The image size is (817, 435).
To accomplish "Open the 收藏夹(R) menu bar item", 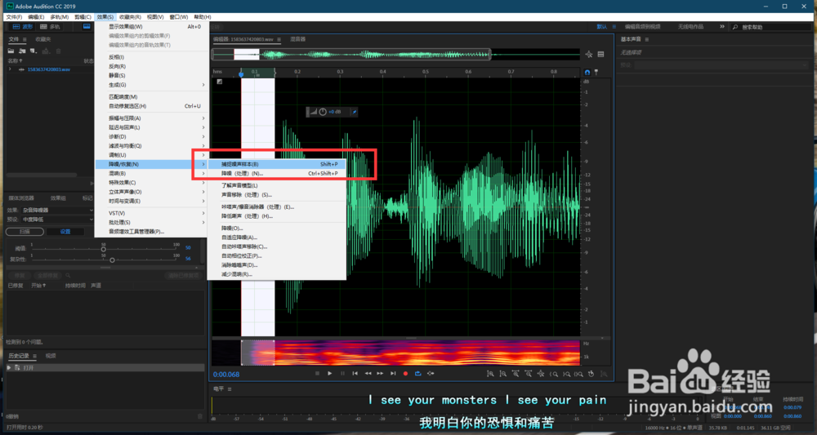I will [130, 17].
